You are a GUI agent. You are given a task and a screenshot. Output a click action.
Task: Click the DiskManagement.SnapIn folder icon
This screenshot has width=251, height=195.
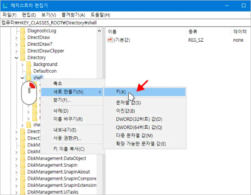coord(23,165)
